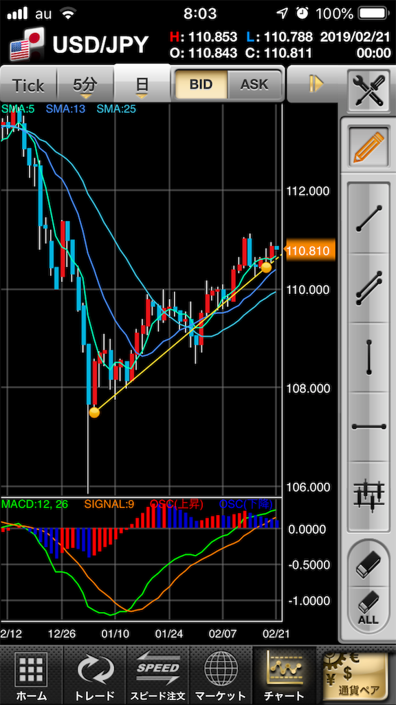This screenshot has width=396, height=705.
Task: Open the ホーム home tab
Action: 32,676
